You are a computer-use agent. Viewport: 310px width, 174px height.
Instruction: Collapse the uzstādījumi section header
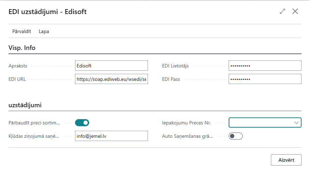pos(25,105)
